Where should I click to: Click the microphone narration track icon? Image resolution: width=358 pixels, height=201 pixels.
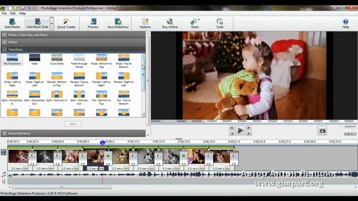click(4, 181)
